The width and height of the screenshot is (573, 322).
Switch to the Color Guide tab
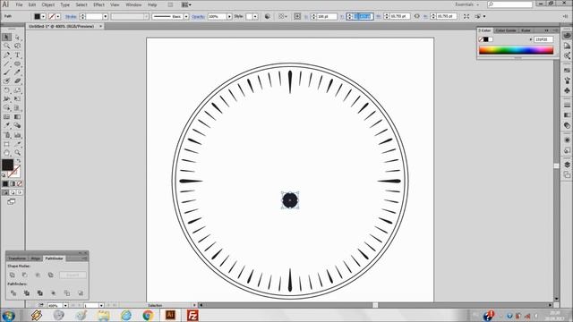tap(506, 30)
